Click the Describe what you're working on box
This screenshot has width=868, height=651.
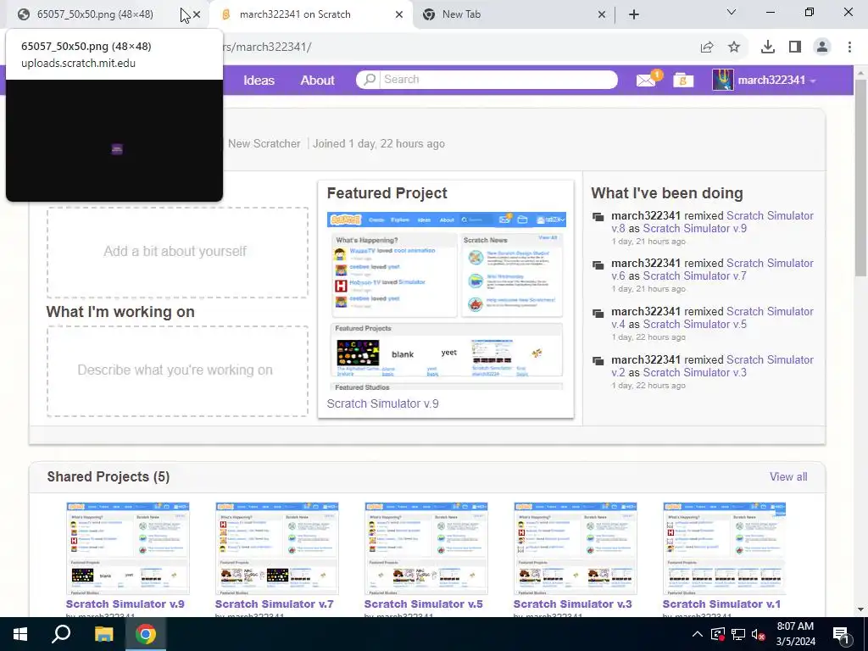177,370
